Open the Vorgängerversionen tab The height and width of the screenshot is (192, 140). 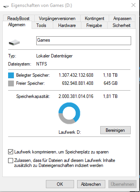click(x=57, y=19)
